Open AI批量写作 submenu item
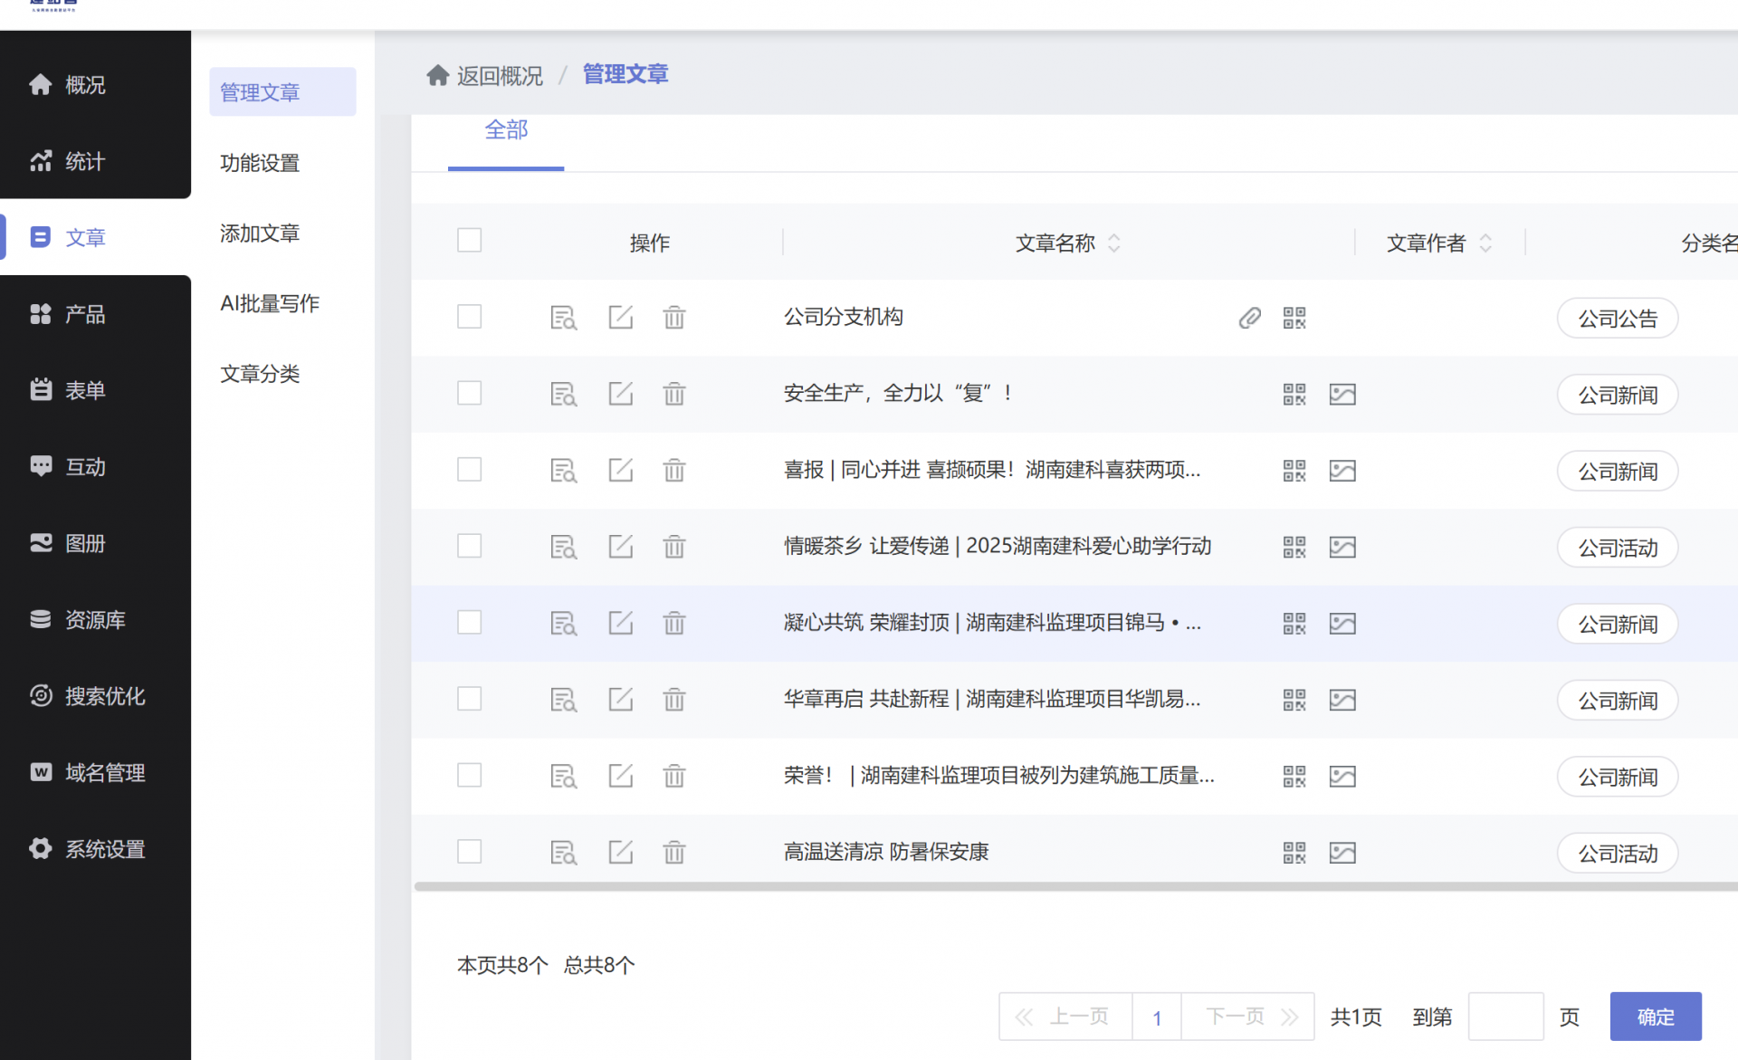The image size is (1738, 1060). pyautogui.click(x=270, y=303)
